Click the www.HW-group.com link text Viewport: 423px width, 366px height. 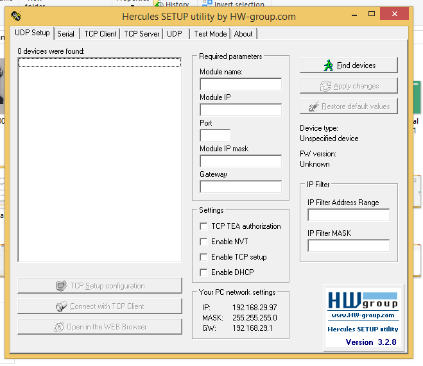[363, 315]
